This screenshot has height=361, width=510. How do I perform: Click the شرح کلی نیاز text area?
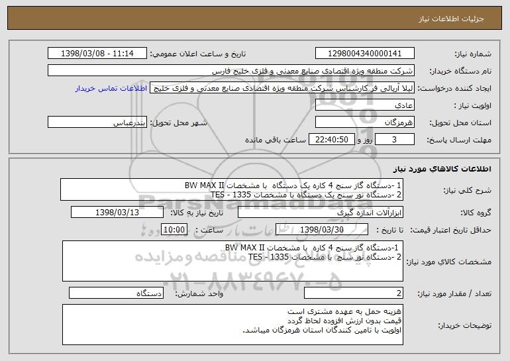tap(232, 189)
